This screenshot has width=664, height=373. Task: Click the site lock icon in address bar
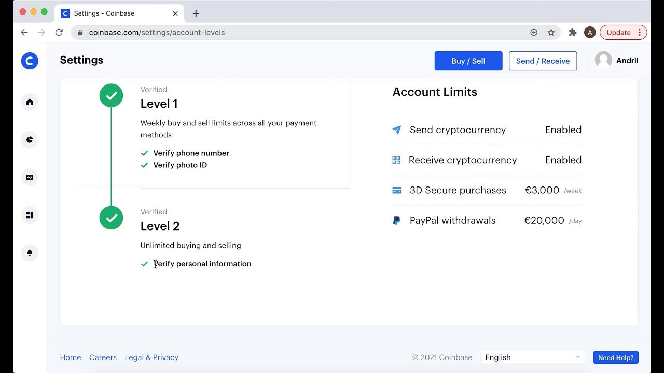tap(80, 32)
